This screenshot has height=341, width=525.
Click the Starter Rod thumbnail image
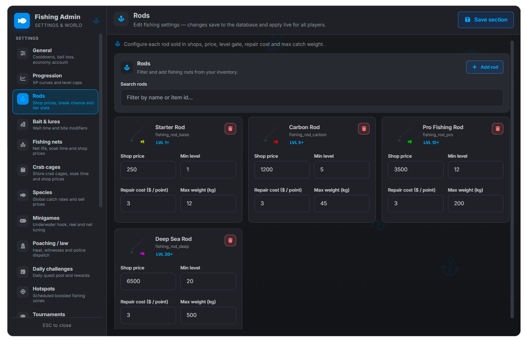click(135, 134)
